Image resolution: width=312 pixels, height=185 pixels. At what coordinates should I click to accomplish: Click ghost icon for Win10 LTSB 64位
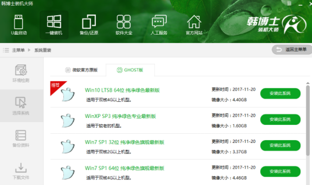click(x=68, y=94)
